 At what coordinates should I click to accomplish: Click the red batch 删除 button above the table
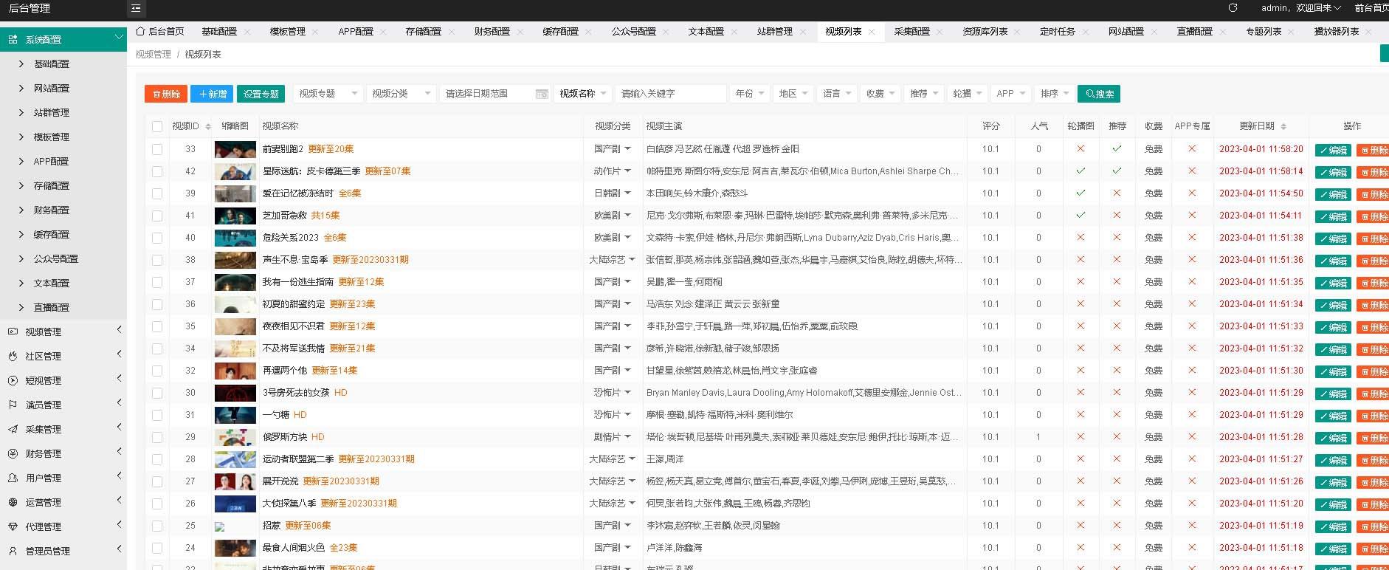pos(166,94)
